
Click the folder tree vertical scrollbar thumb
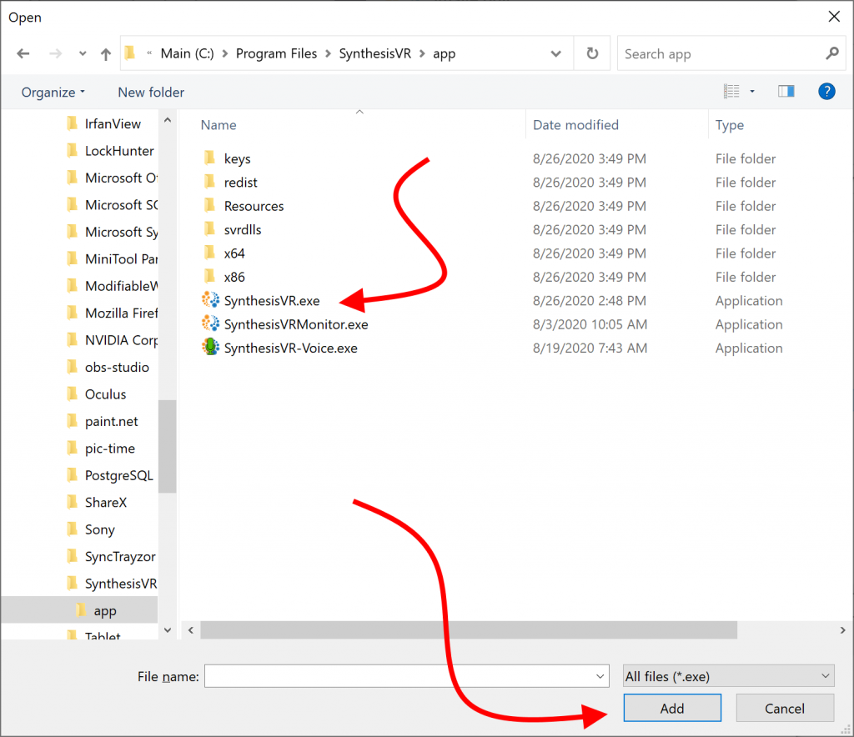click(x=167, y=446)
